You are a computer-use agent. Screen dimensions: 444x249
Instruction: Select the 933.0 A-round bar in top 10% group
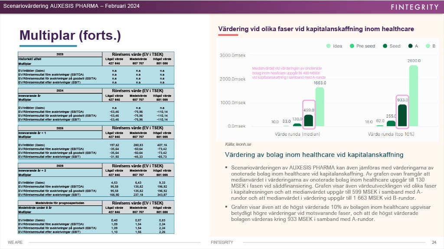[x=402, y=115]
